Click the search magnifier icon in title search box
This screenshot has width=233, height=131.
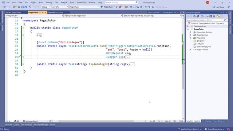tap(136, 3)
